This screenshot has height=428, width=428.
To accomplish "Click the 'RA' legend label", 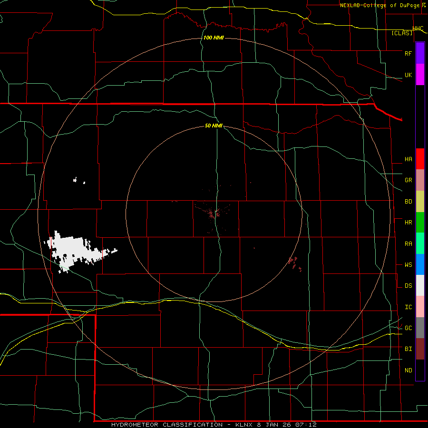I will 408,244.
